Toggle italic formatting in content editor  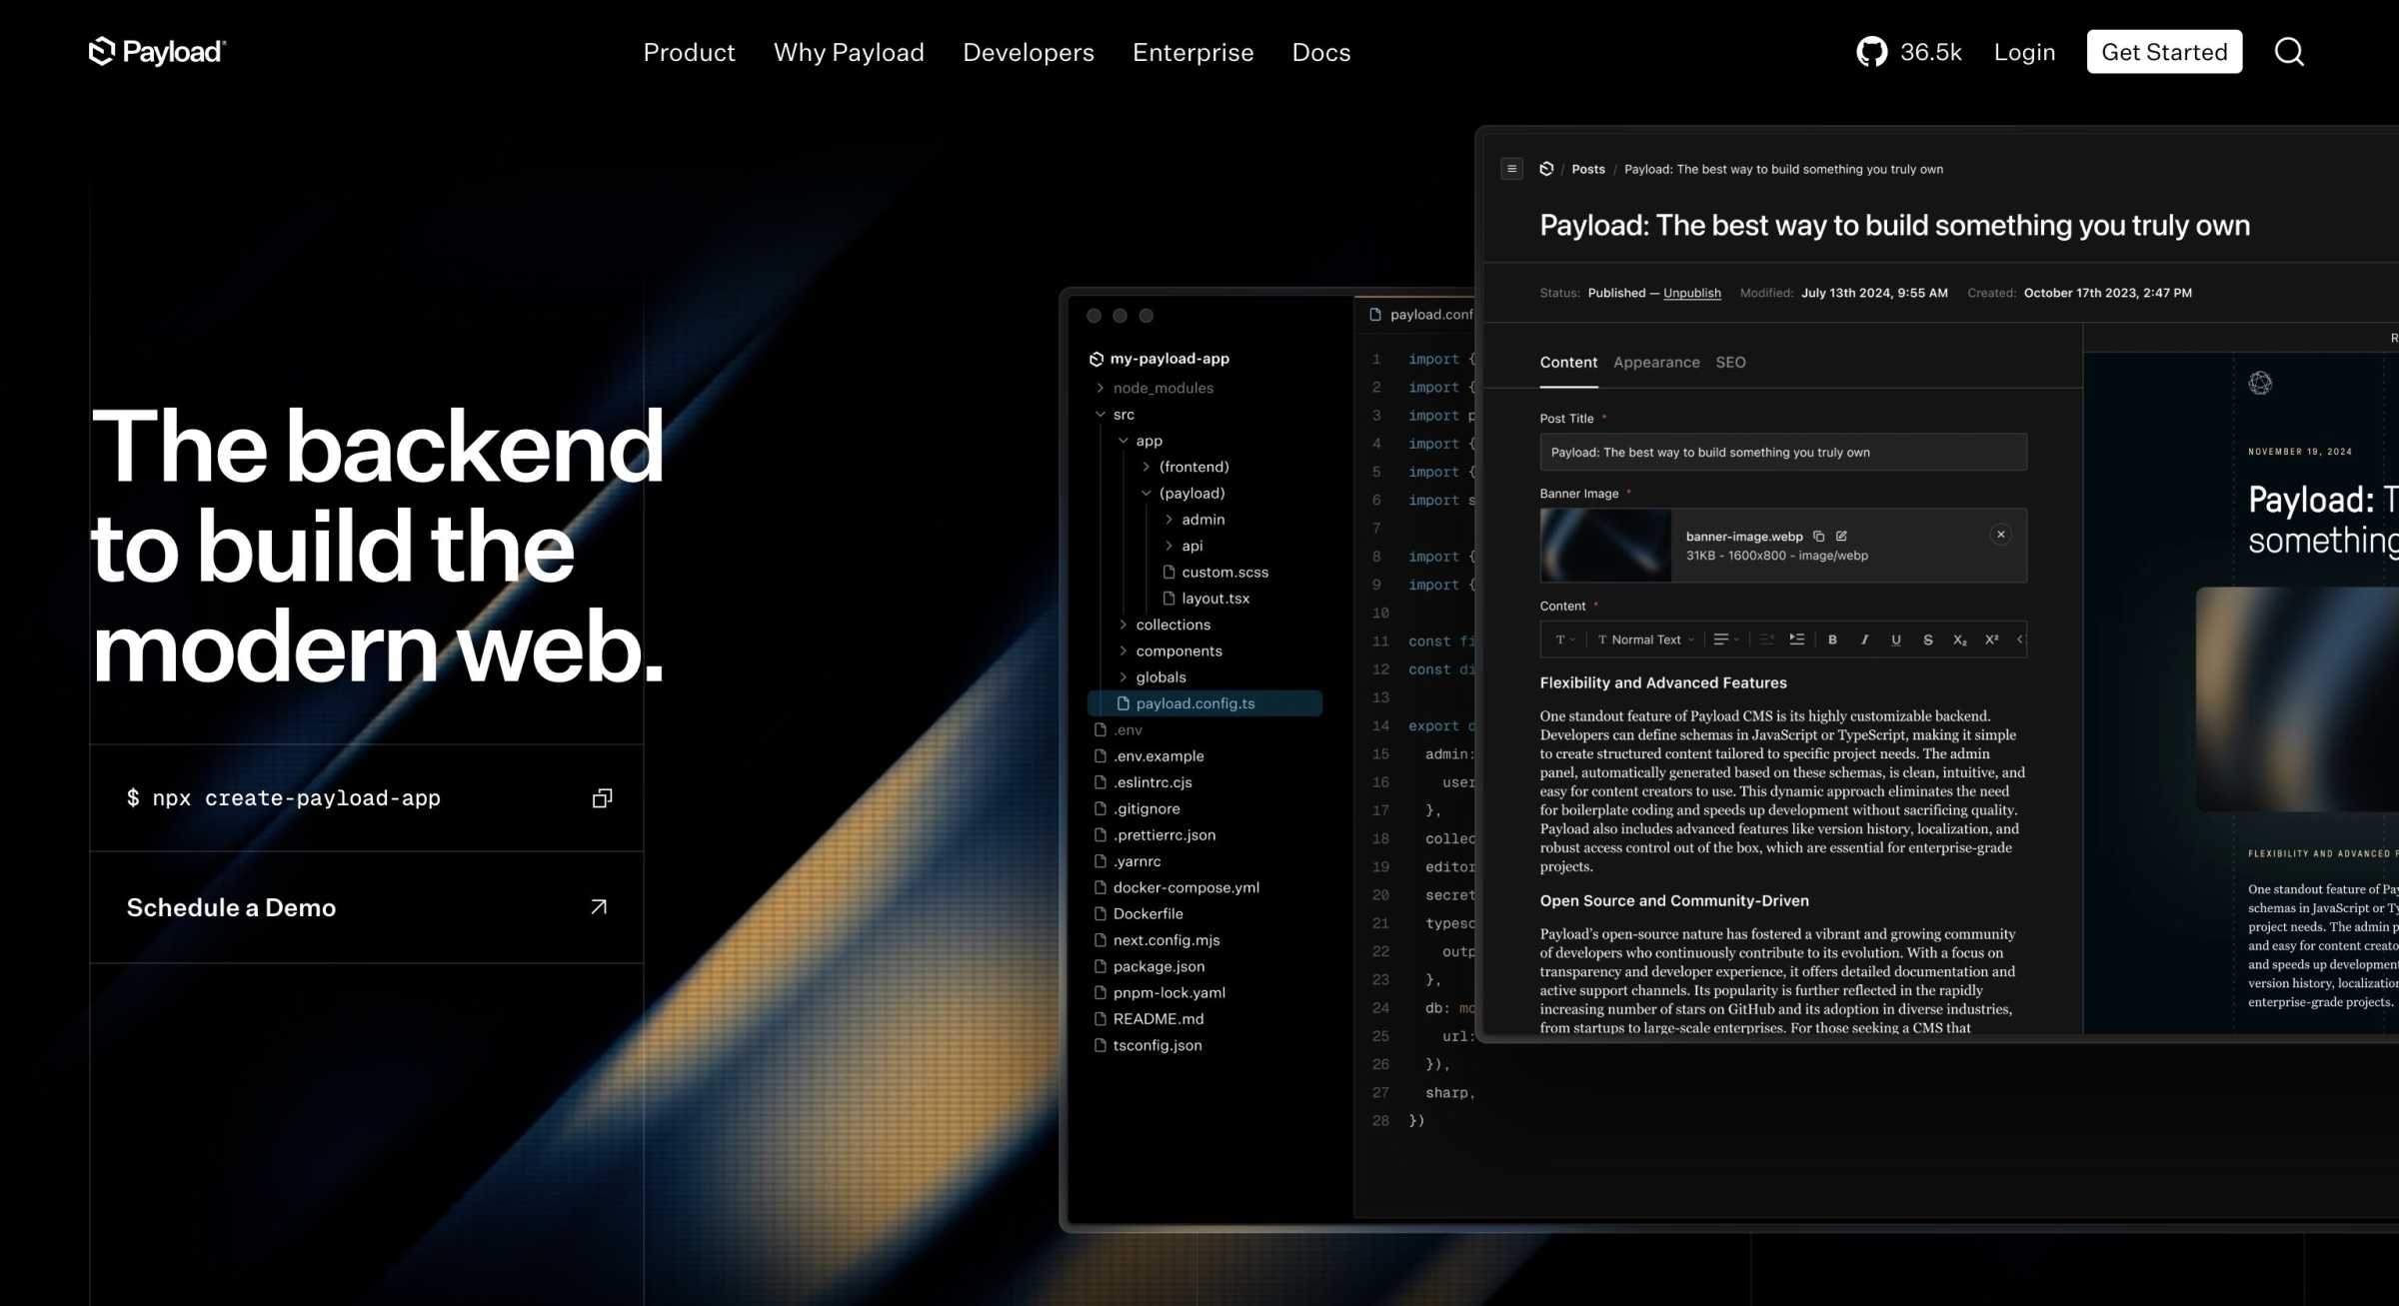[x=1864, y=641]
